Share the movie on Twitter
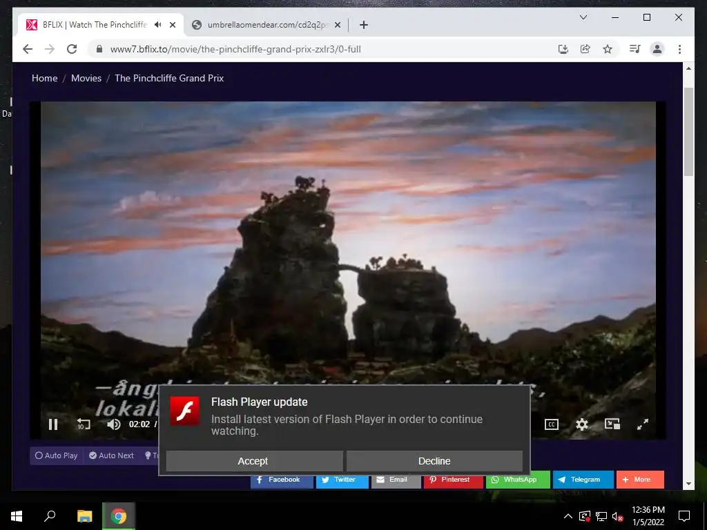The image size is (707, 530). (x=342, y=480)
